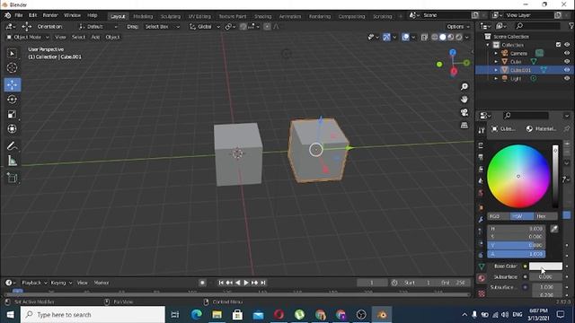Open the Material properties tab icon

coord(482,278)
